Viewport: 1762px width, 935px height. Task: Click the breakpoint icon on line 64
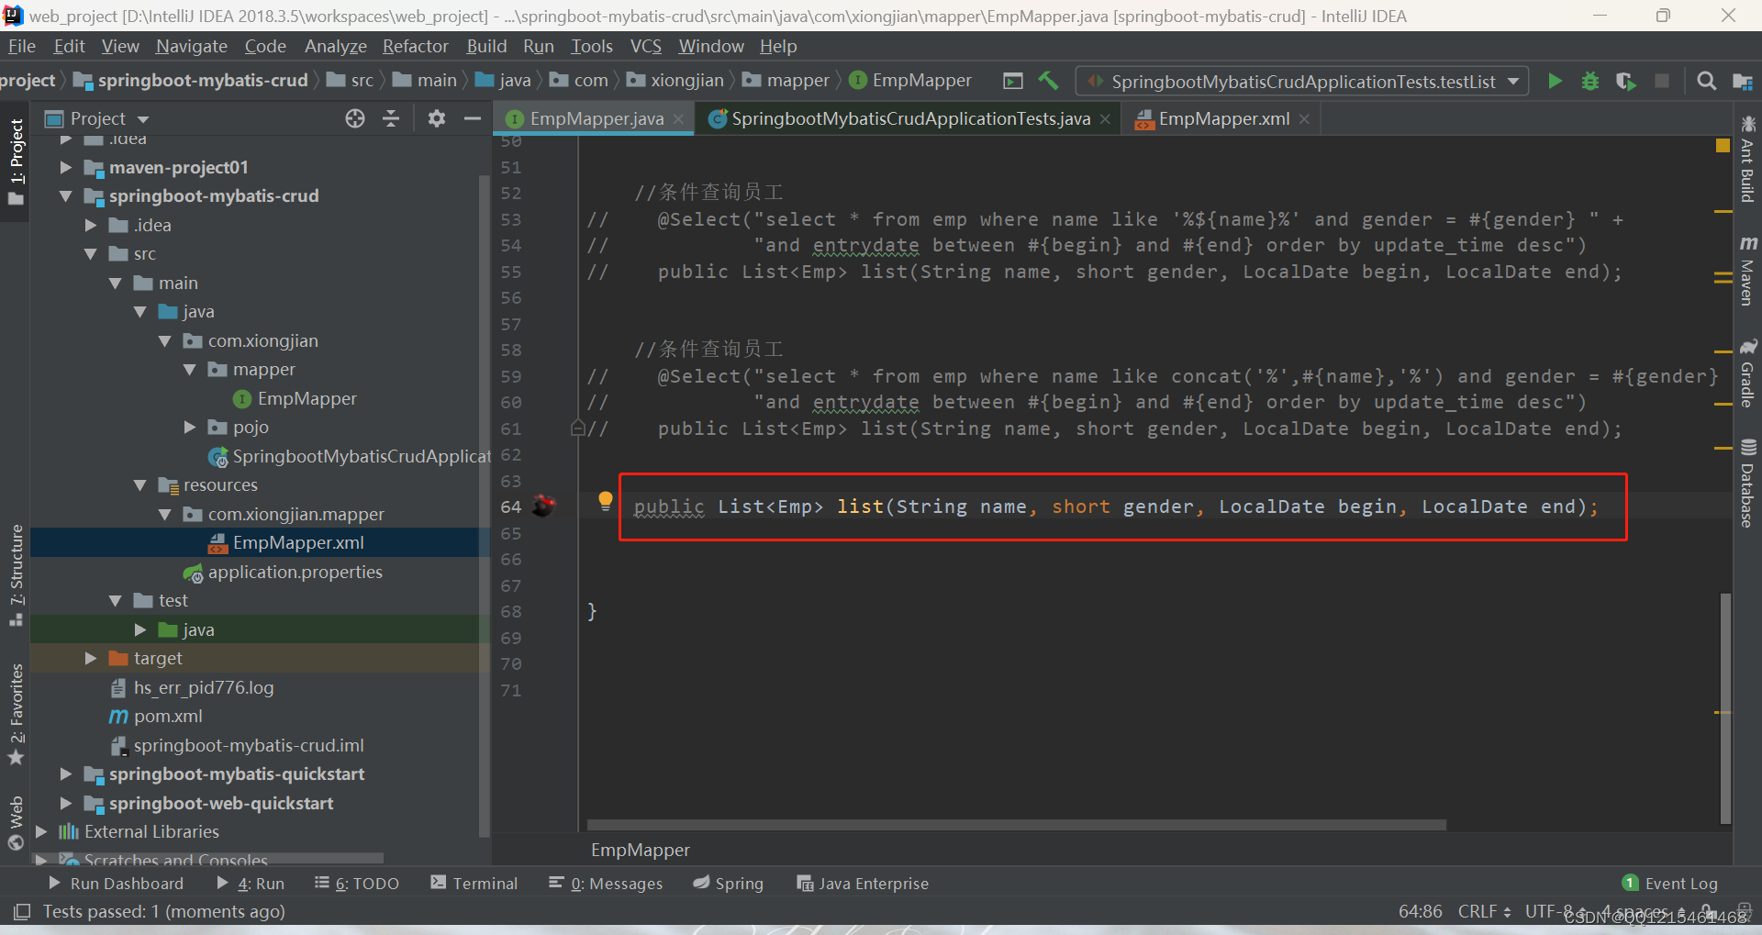click(544, 506)
